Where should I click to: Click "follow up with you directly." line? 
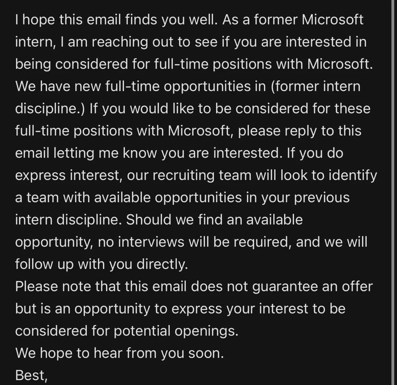101,264
